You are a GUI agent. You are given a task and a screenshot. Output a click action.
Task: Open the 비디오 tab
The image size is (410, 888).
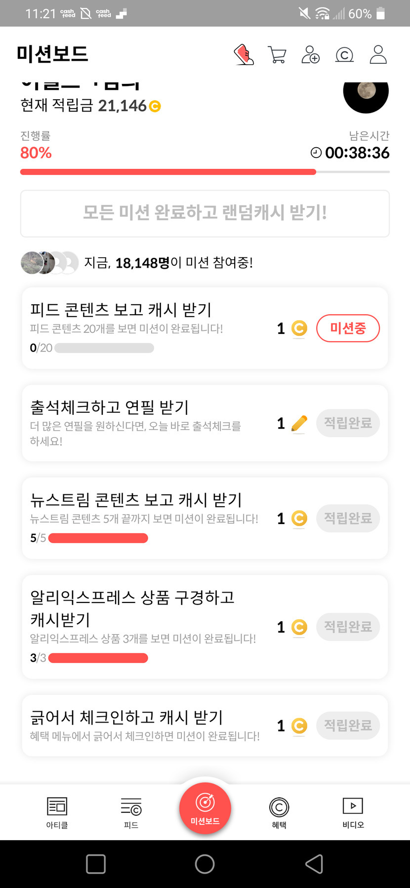(353, 812)
